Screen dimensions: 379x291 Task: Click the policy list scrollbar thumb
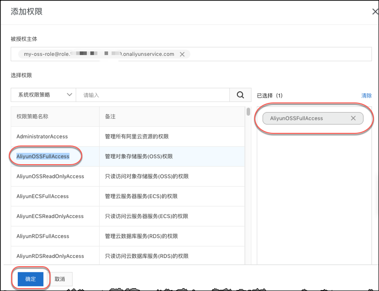click(x=248, y=112)
